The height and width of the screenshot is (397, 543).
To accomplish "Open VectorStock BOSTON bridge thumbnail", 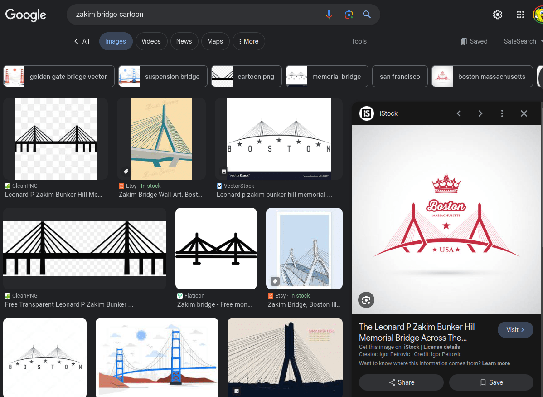I will point(279,139).
